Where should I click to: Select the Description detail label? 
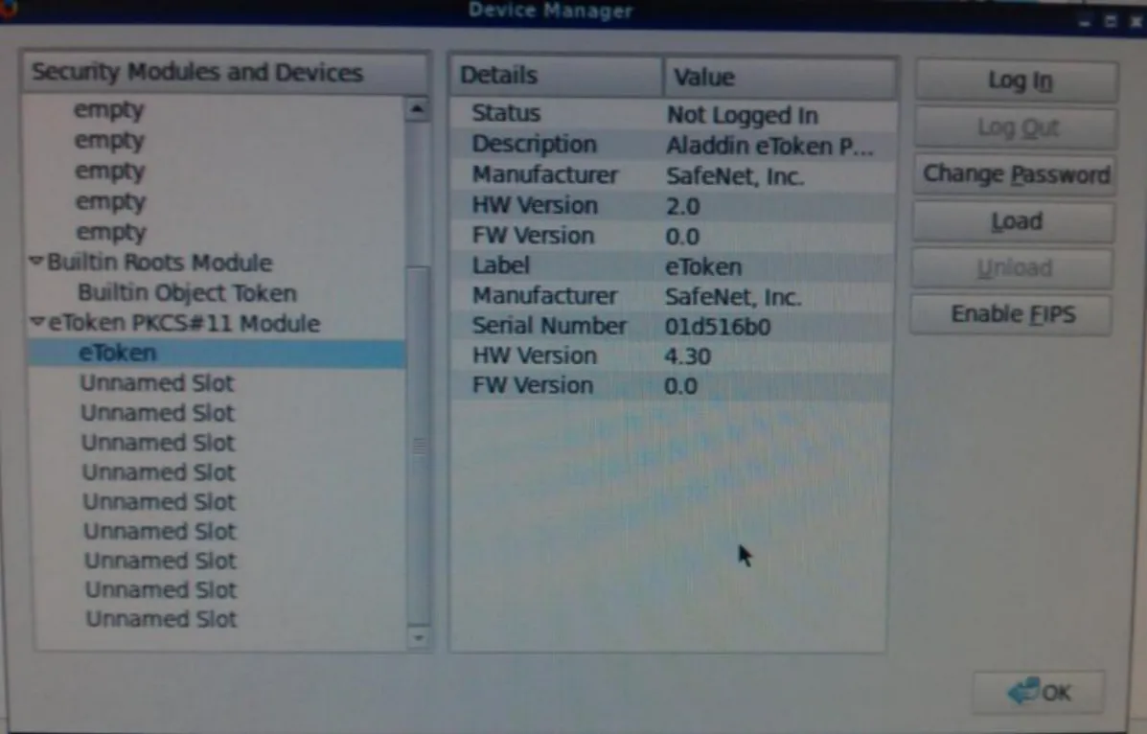pos(534,144)
